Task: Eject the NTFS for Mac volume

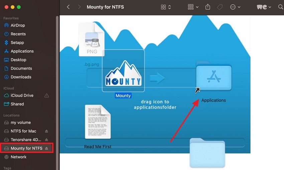Action: point(46,131)
